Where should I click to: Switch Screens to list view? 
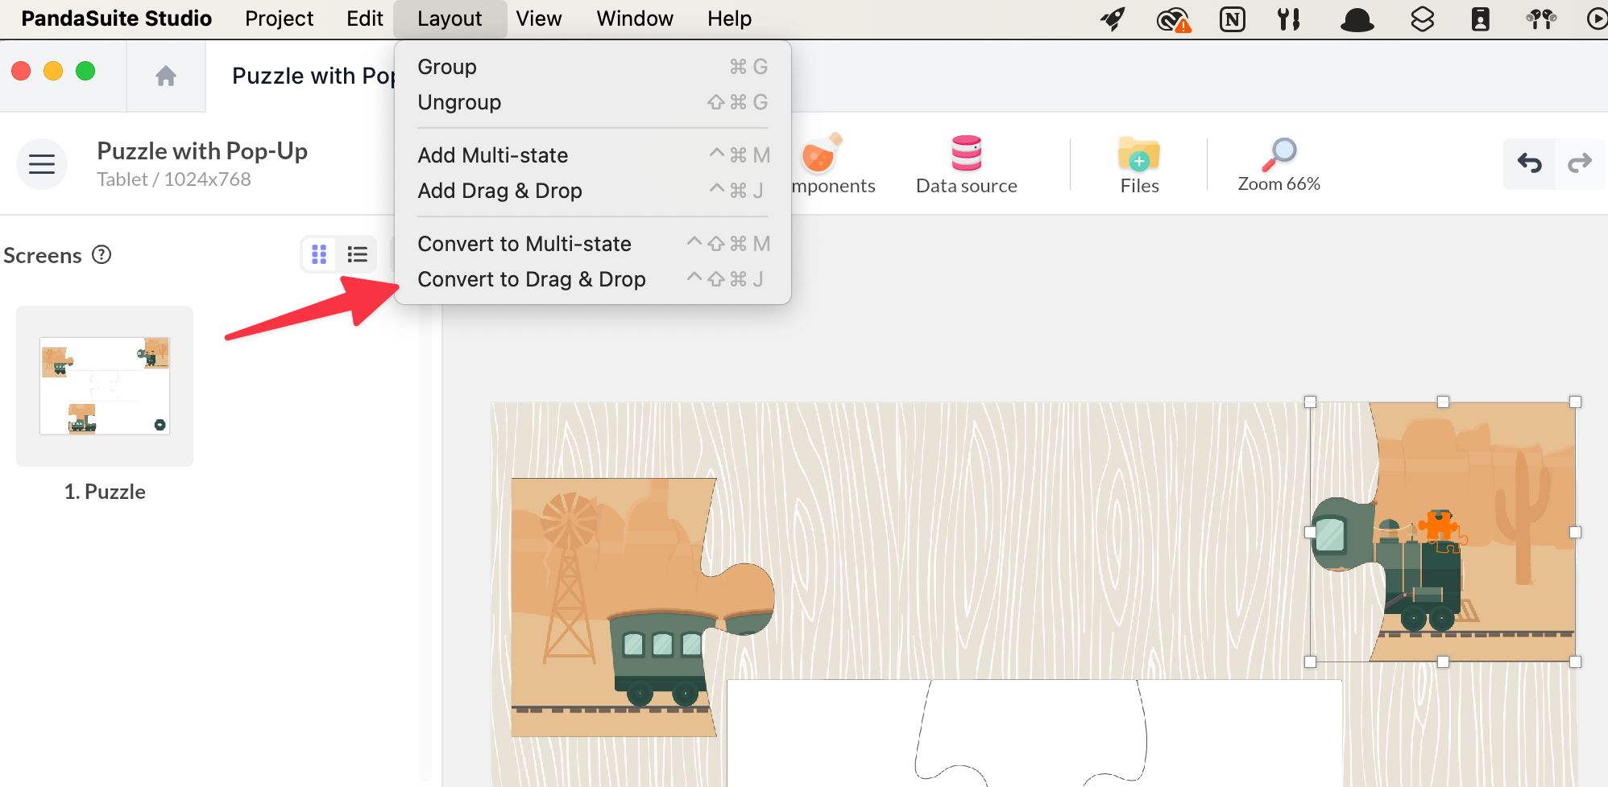click(x=357, y=255)
